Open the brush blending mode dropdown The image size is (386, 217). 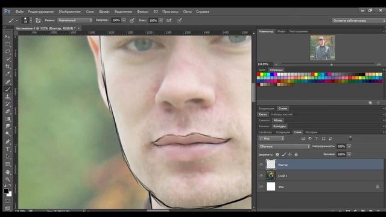75,20
